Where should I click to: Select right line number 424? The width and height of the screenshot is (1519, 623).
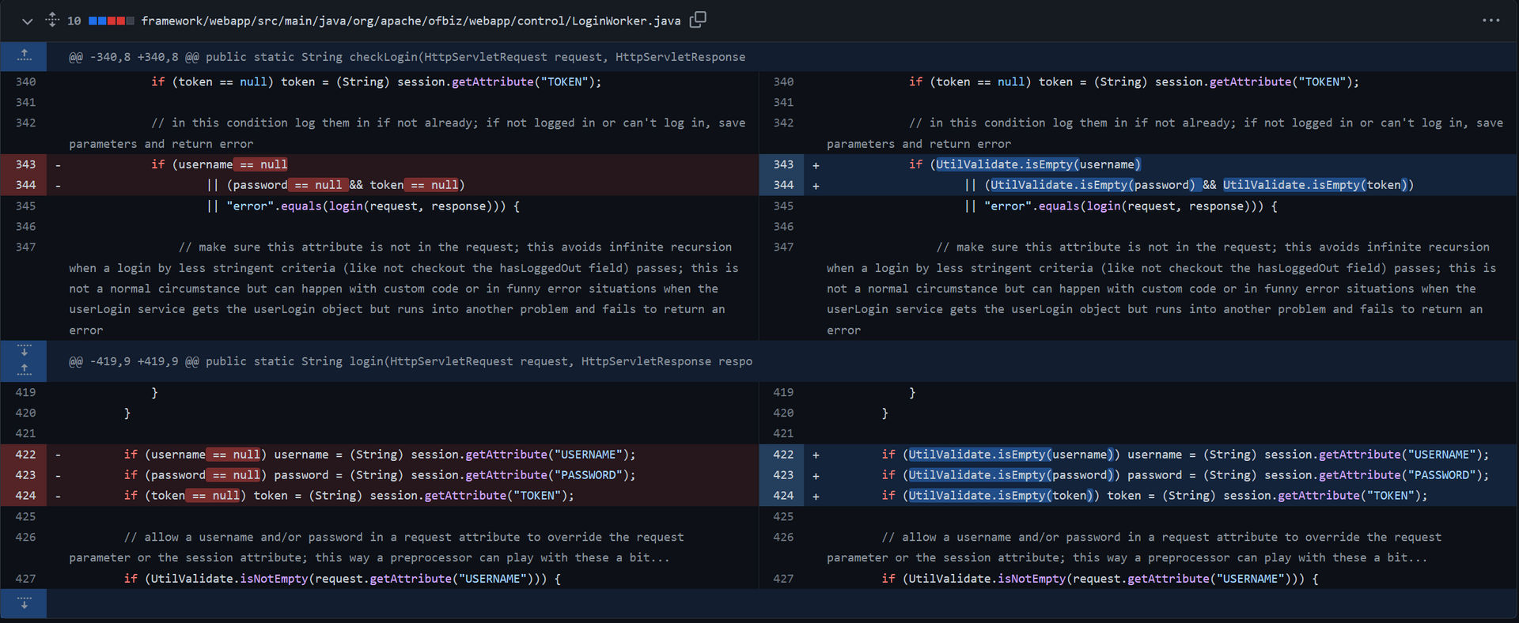(783, 496)
